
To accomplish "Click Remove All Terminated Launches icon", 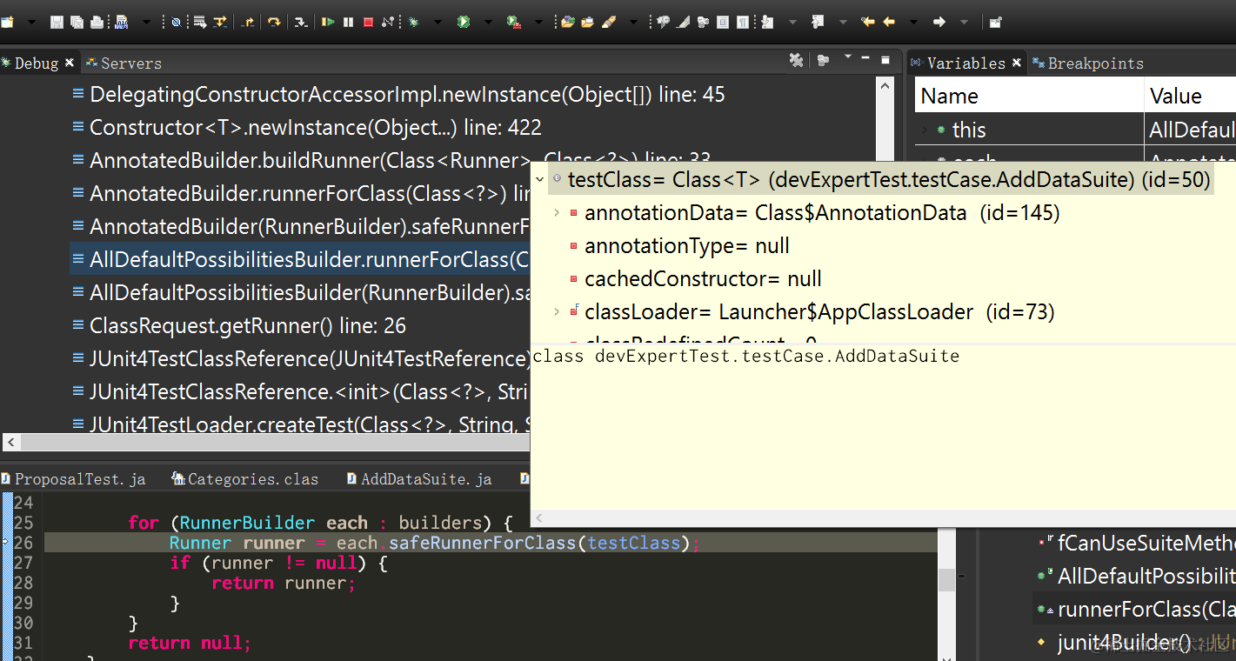I will pyautogui.click(x=796, y=60).
